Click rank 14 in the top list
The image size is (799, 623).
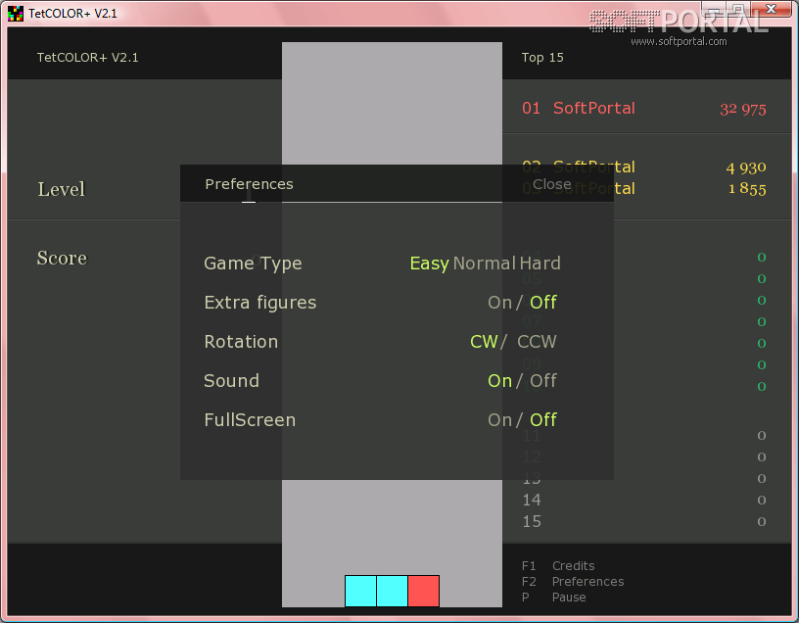point(532,501)
